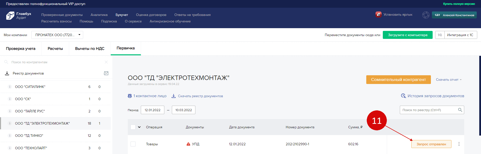Open Ответы на требования menu item
The image size is (481, 154).
tap(192, 15)
